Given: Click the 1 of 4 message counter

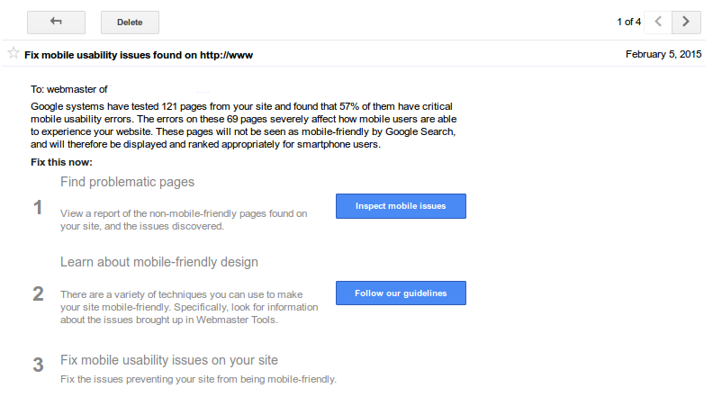Looking at the screenshot, I should coord(629,22).
